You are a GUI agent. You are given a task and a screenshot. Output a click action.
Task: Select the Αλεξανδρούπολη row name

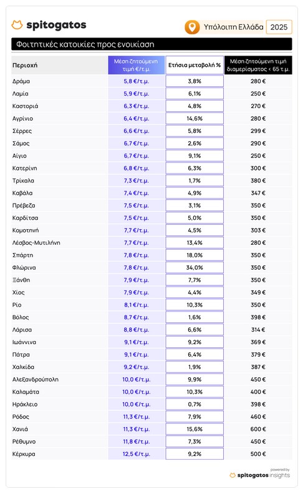[36, 380]
